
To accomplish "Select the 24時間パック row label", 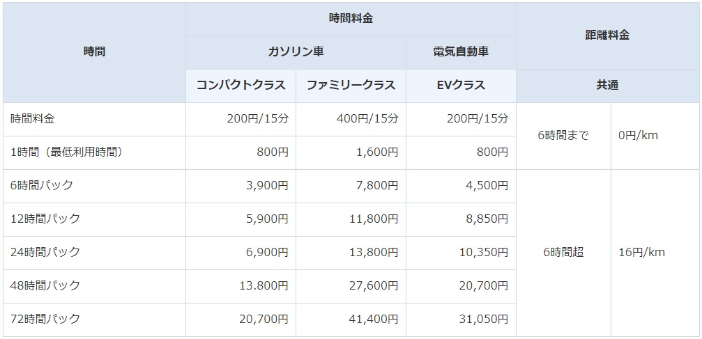I will coord(95,253).
